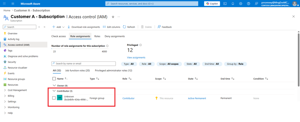Click the vertical scrollbar on the right

(x=299, y=60)
